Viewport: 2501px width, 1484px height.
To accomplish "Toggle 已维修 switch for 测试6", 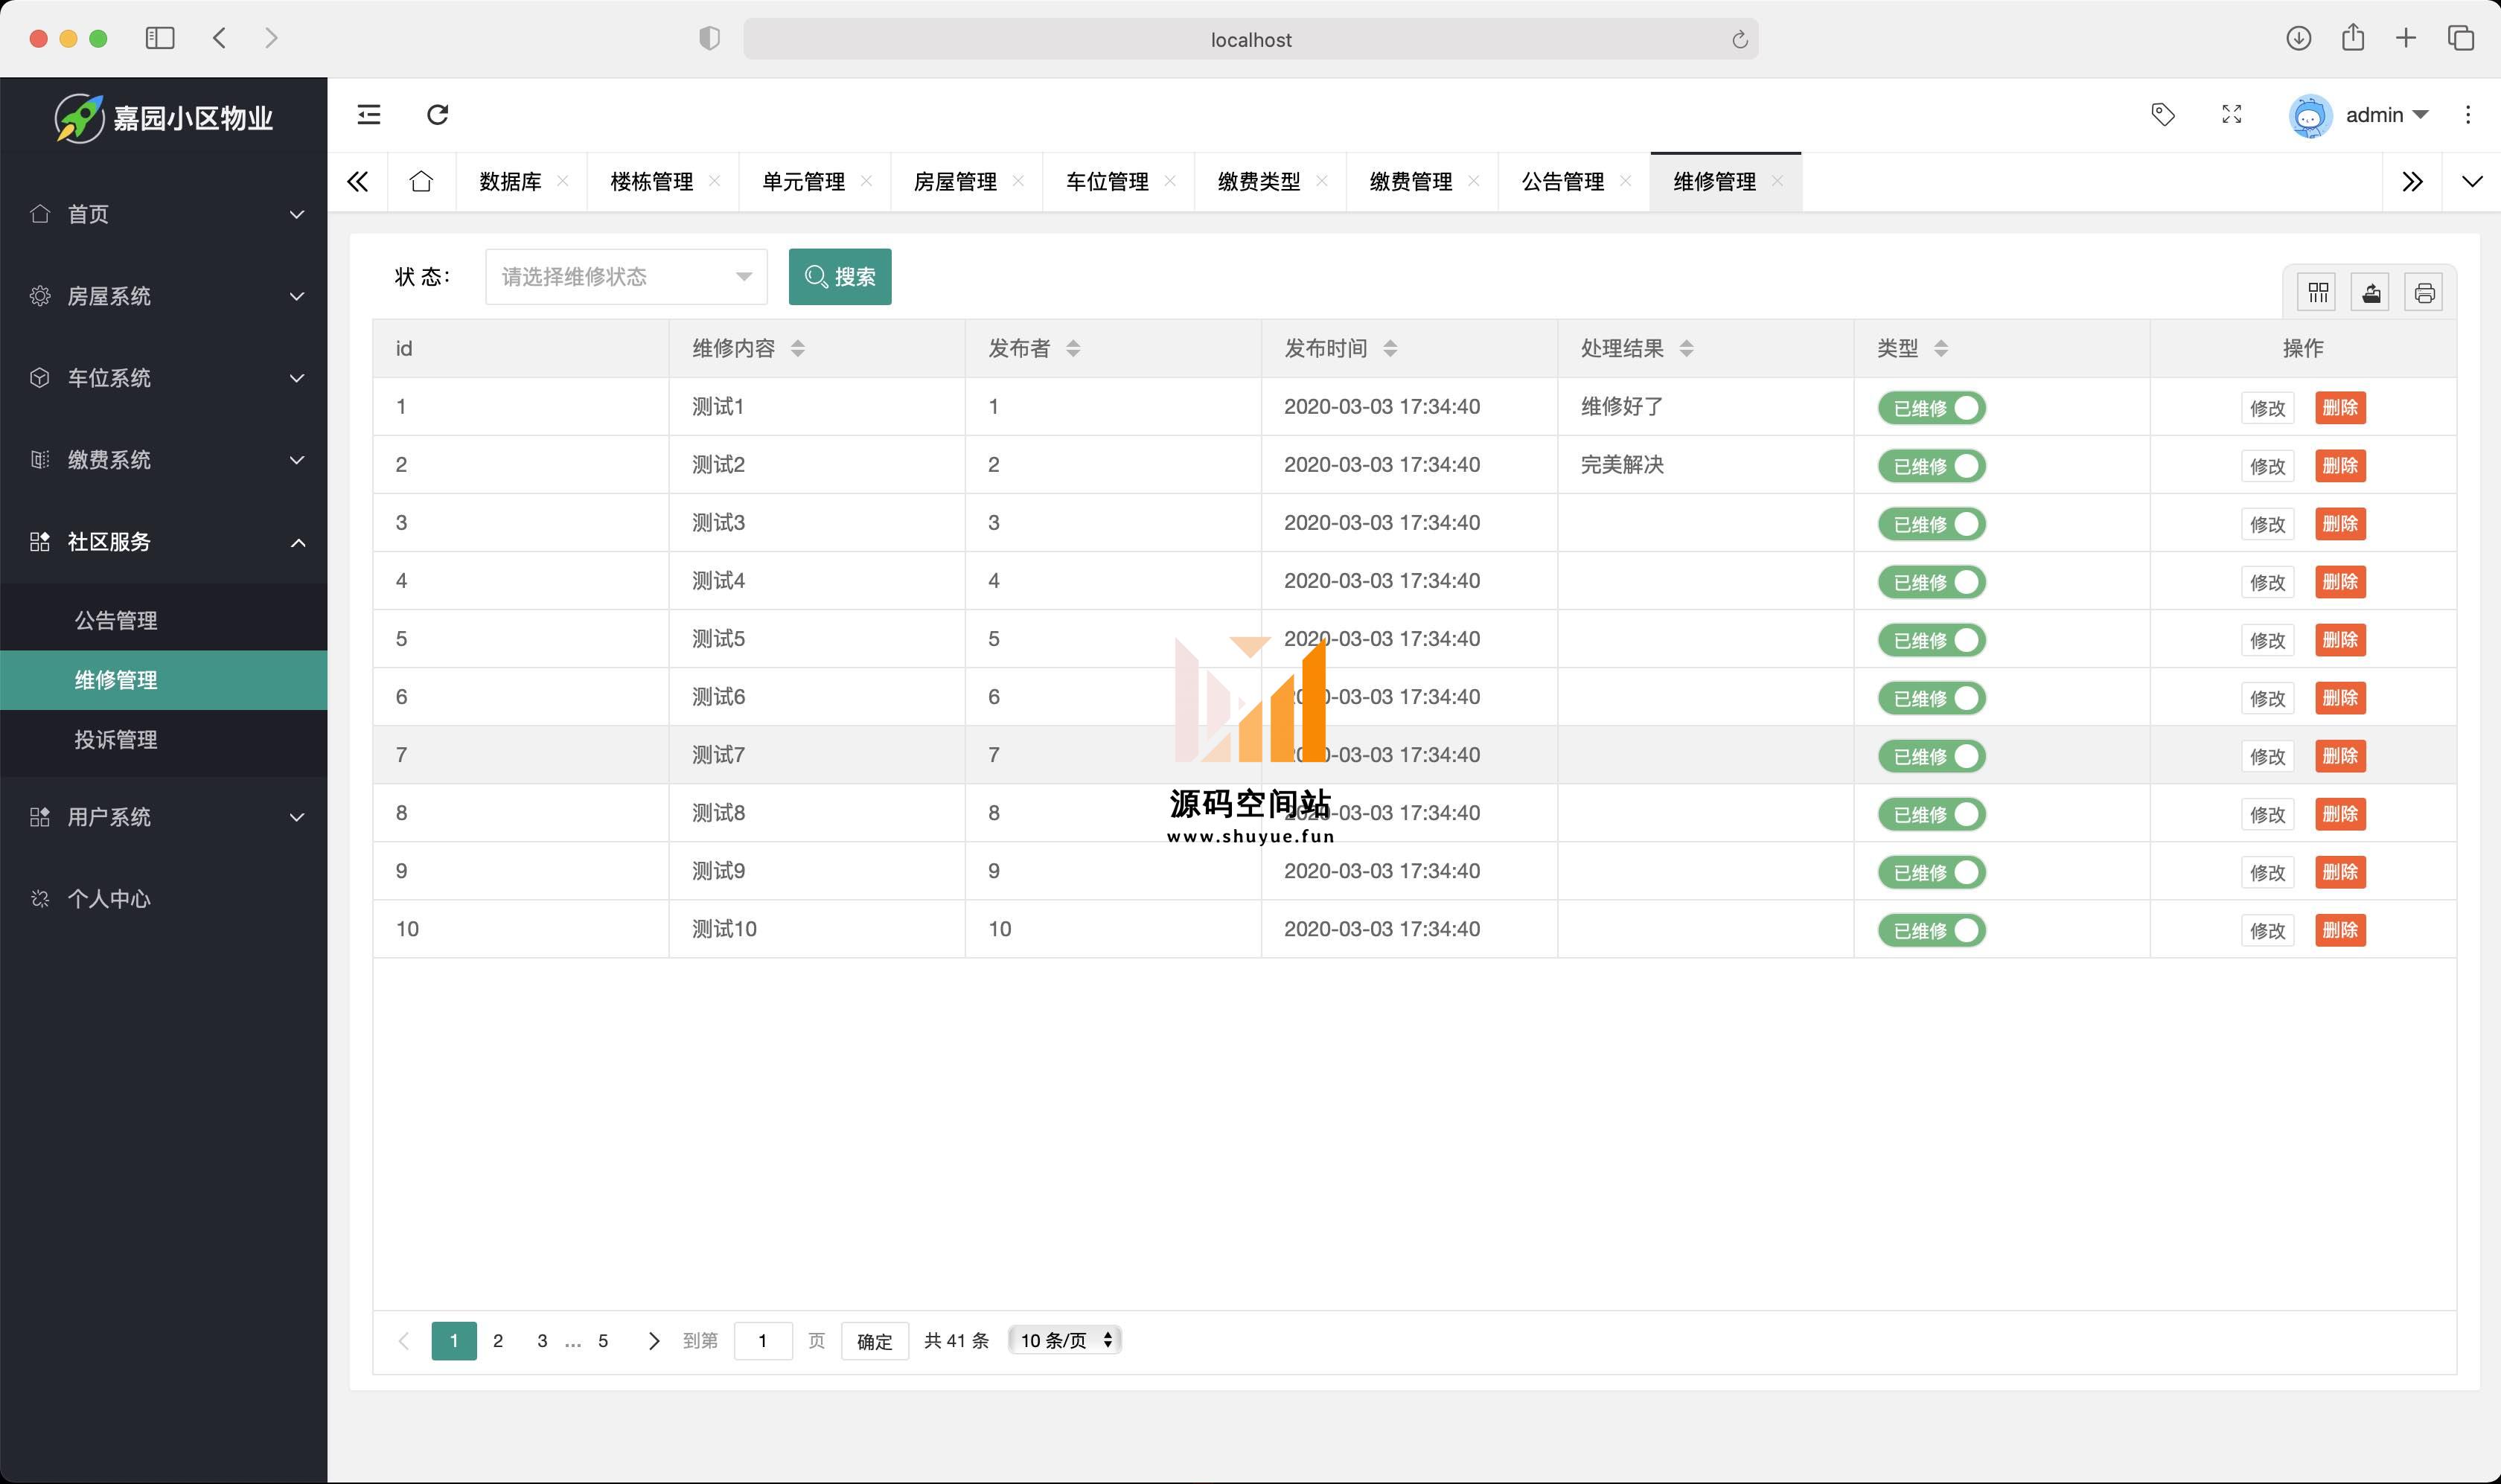I will coord(1931,698).
